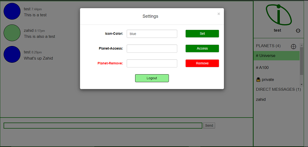308x147 pixels.
Task: Click the green app logo
Action: click(x=278, y=15)
